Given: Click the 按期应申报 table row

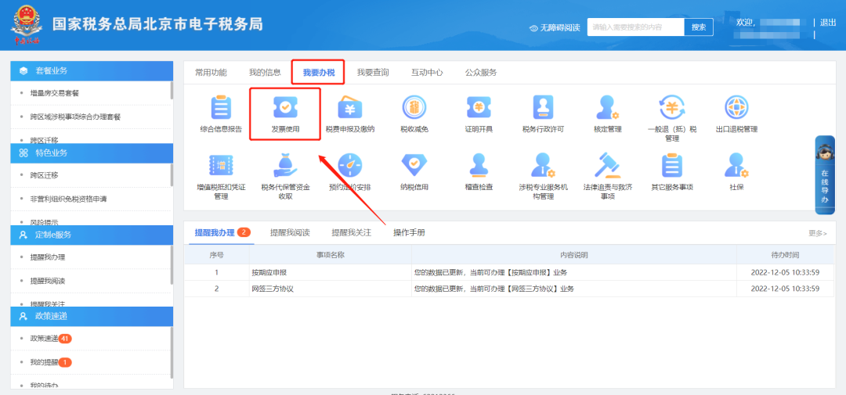Looking at the screenshot, I should [509, 272].
